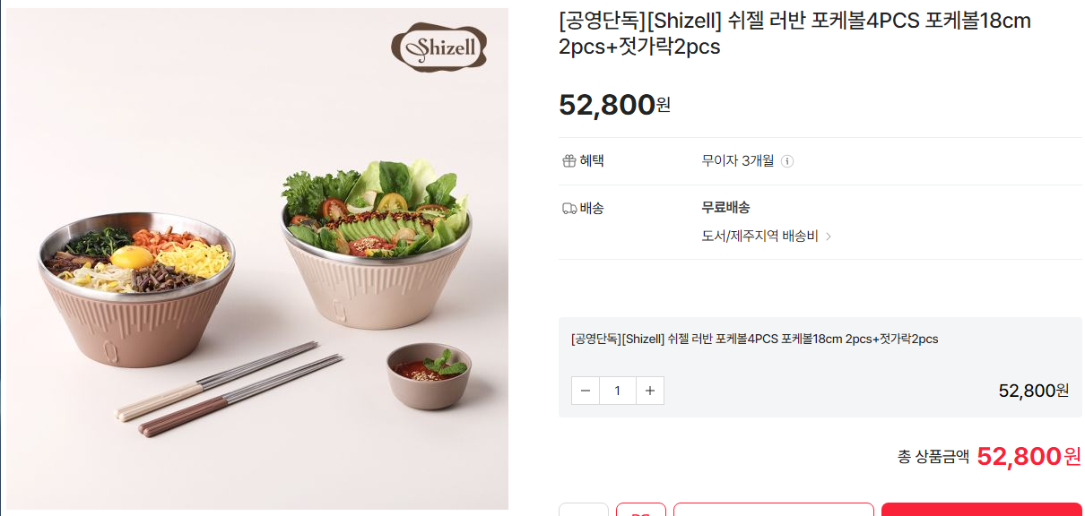Click the red total price 52,800원
The height and width of the screenshot is (516, 1085).
1029,457
